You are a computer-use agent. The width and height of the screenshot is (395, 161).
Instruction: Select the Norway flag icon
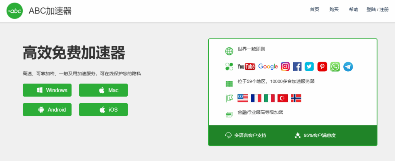(296, 98)
